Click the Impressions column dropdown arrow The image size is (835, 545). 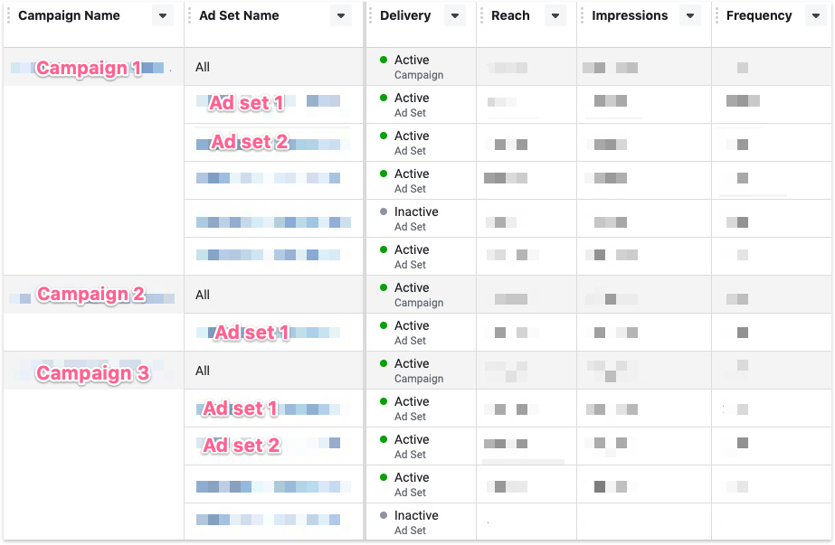click(690, 16)
